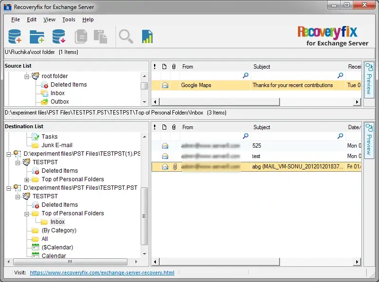
Task: Select Inbox under Top of Personal Folders
Action: (x=57, y=221)
